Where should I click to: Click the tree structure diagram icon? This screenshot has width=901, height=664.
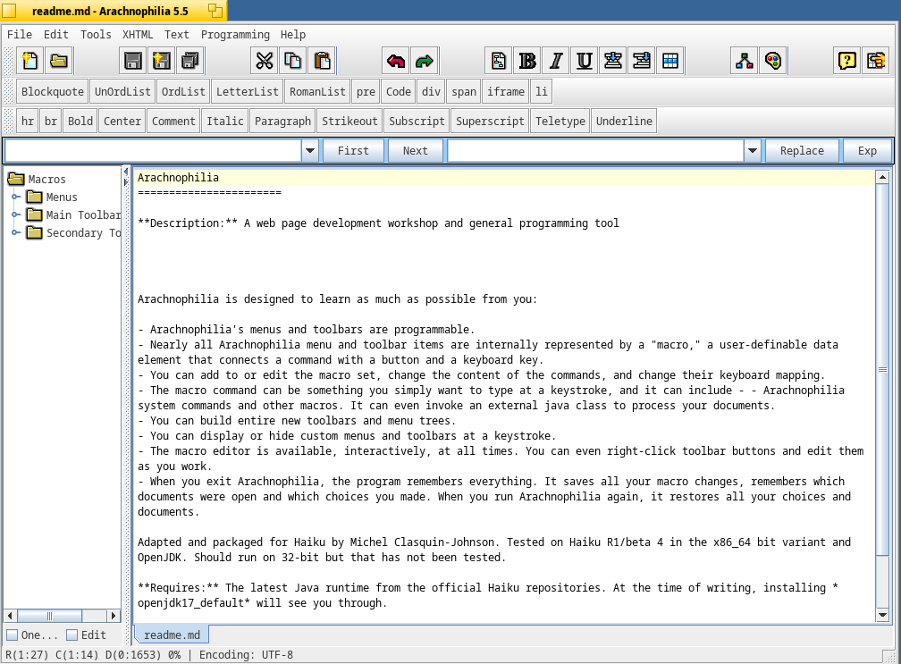745,61
